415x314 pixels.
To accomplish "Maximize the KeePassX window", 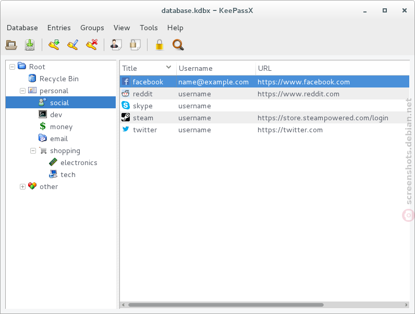I will pyautogui.click(x=385, y=10).
